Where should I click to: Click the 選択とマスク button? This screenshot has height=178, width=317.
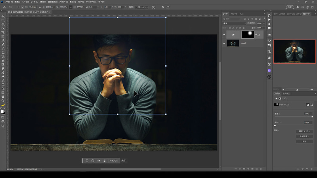304,131
